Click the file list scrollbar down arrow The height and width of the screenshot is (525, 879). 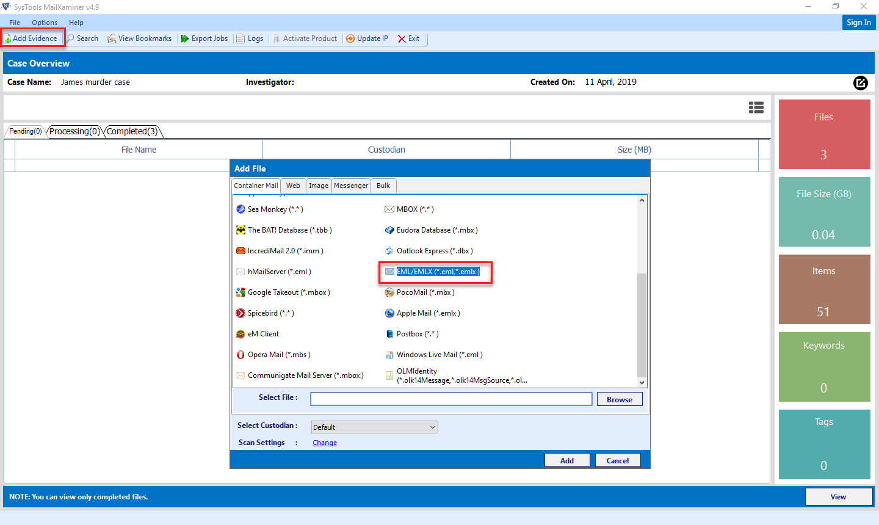642,382
